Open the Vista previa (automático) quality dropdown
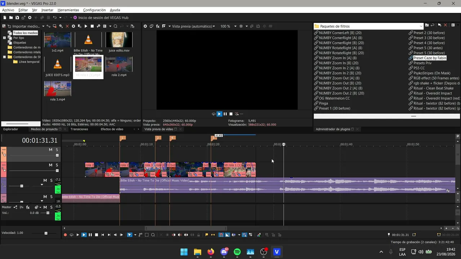The height and width of the screenshot is (259, 461). 214,26
